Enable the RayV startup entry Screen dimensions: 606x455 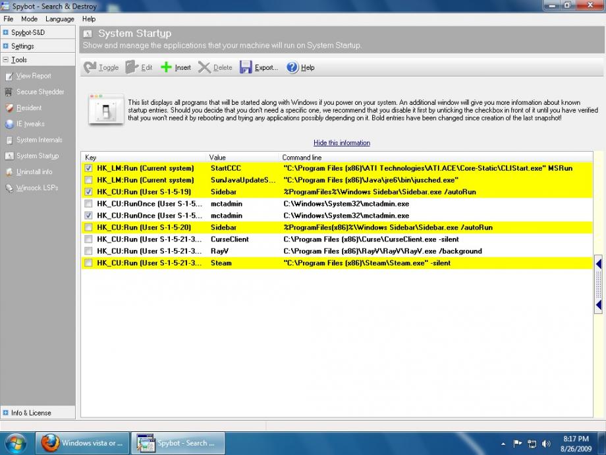pos(88,251)
